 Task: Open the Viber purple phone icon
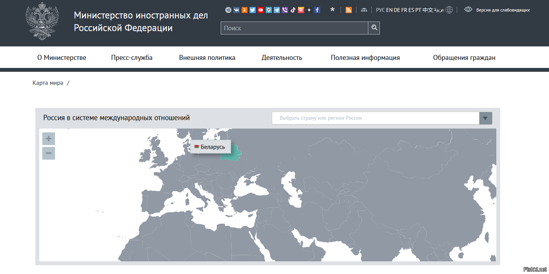tap(285, 10)
